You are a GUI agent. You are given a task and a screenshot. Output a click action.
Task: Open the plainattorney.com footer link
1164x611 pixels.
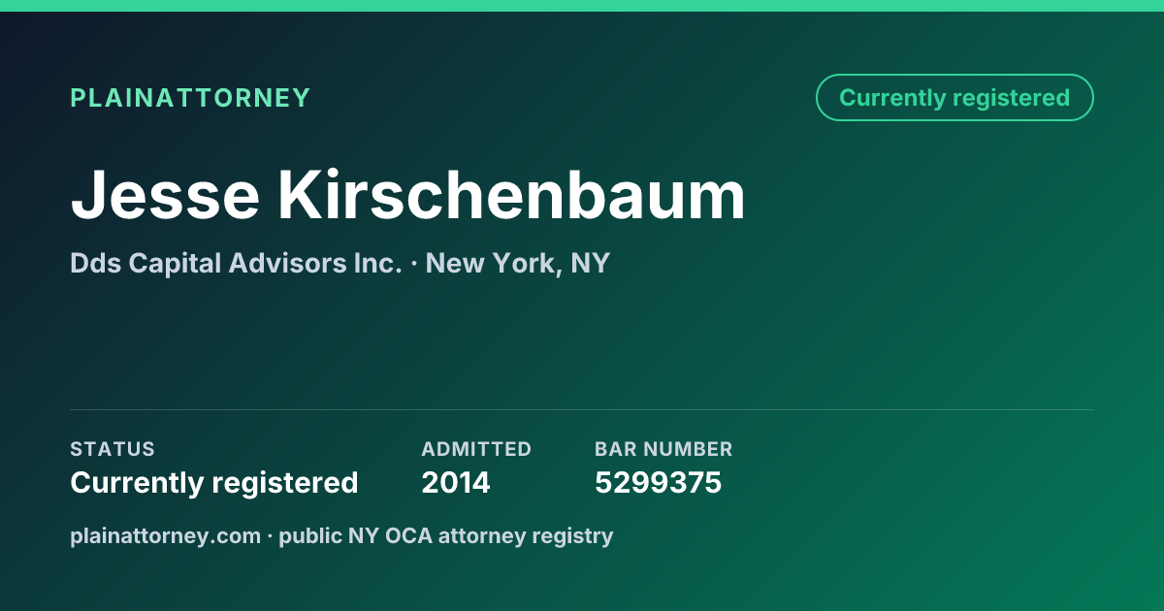point(166,535)
